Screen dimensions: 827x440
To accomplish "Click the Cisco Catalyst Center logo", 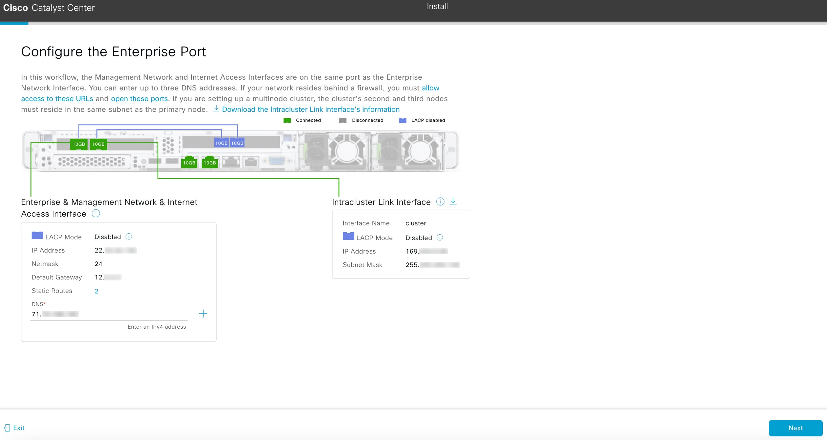I will [x=49, y=8].
